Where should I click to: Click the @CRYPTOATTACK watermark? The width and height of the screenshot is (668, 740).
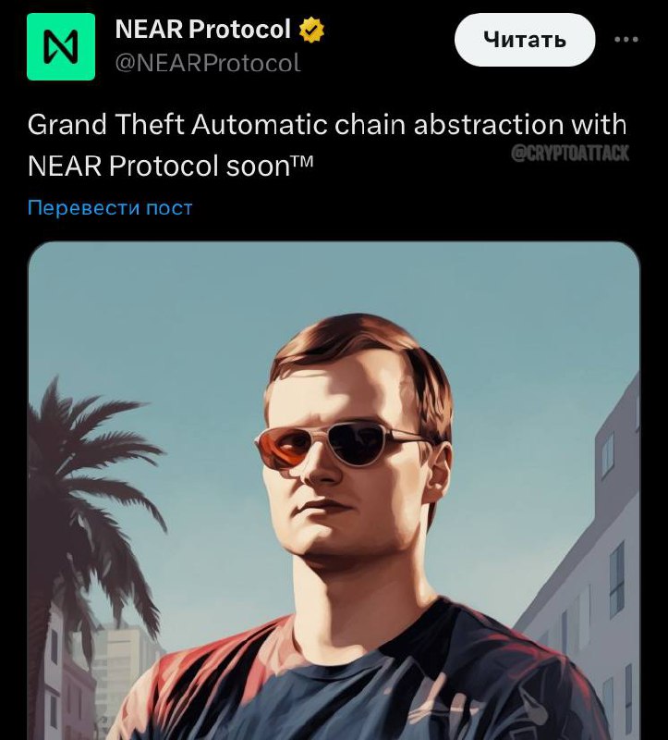pyautogui.click(x=570, y=154)
